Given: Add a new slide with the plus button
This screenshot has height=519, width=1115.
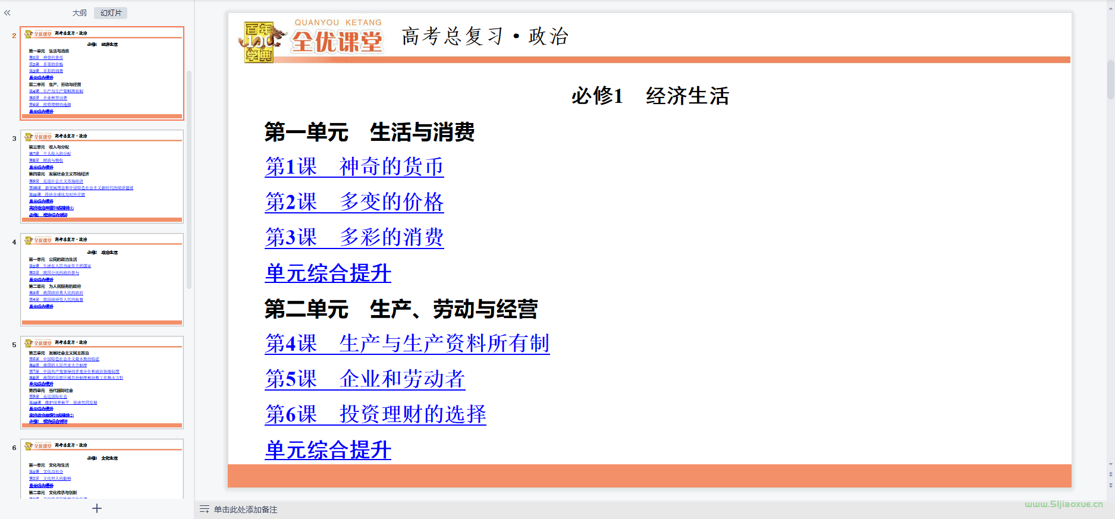Looking at the screenshot, I should [97, 508].
